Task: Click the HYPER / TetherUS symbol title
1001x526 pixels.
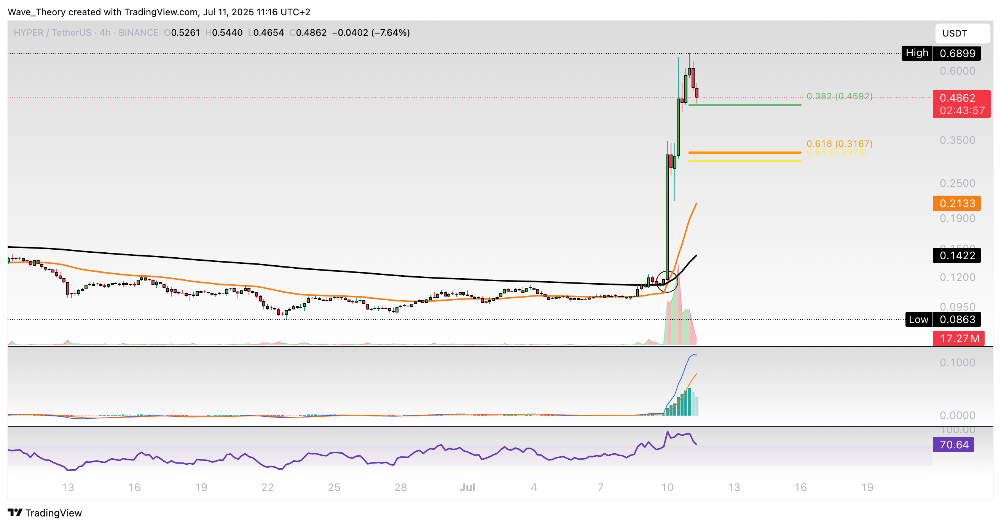Action: pyautogui.click(x=53, y=33)
